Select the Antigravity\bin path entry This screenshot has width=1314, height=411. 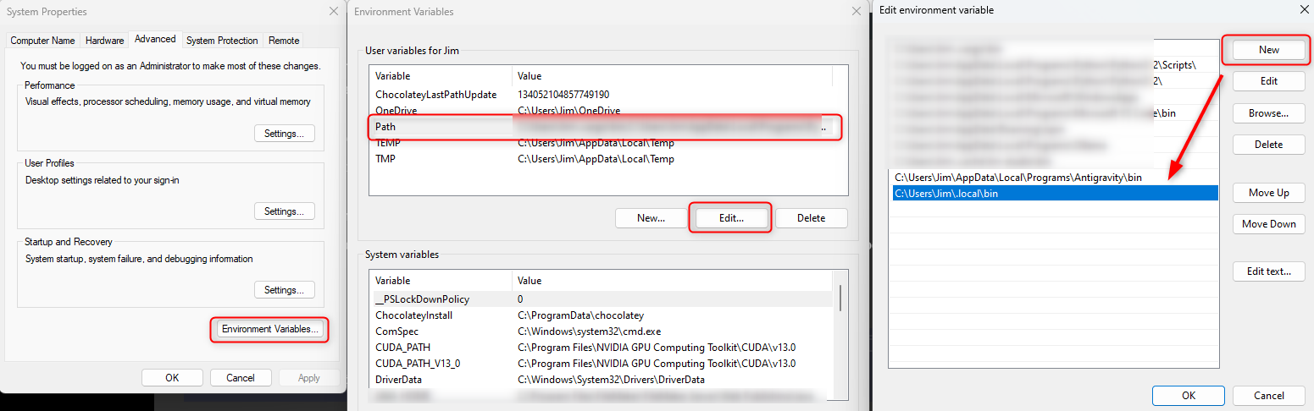[x=1018, y=178]
